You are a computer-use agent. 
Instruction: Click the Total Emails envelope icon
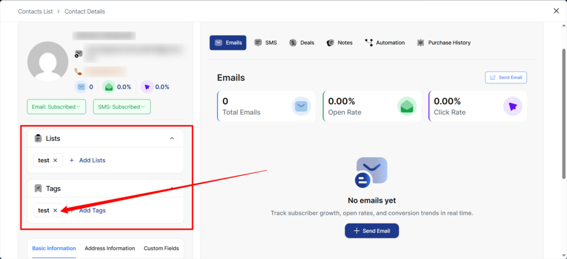(x=301, y=106)
